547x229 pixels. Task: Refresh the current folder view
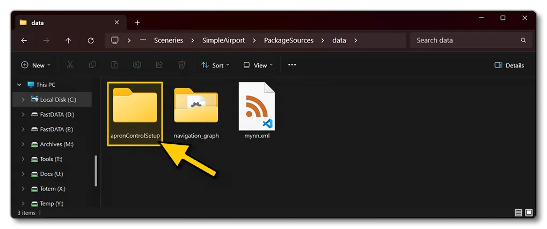point(91,40)
